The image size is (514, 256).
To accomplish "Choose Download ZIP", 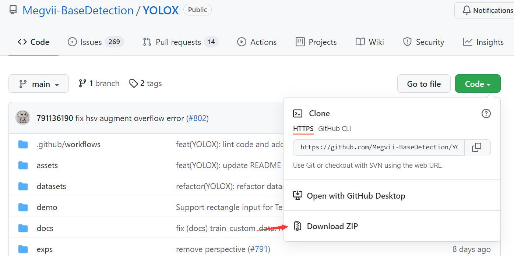I will (x=325, y=226).
